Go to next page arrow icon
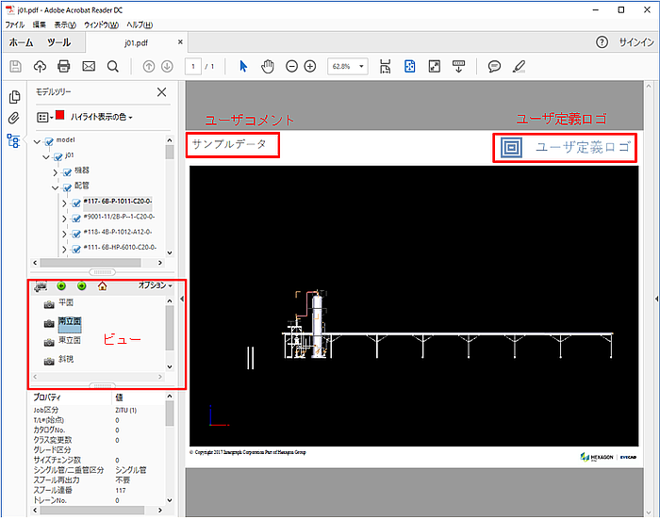This screenshot has width=660, height=519. [168, 67]
